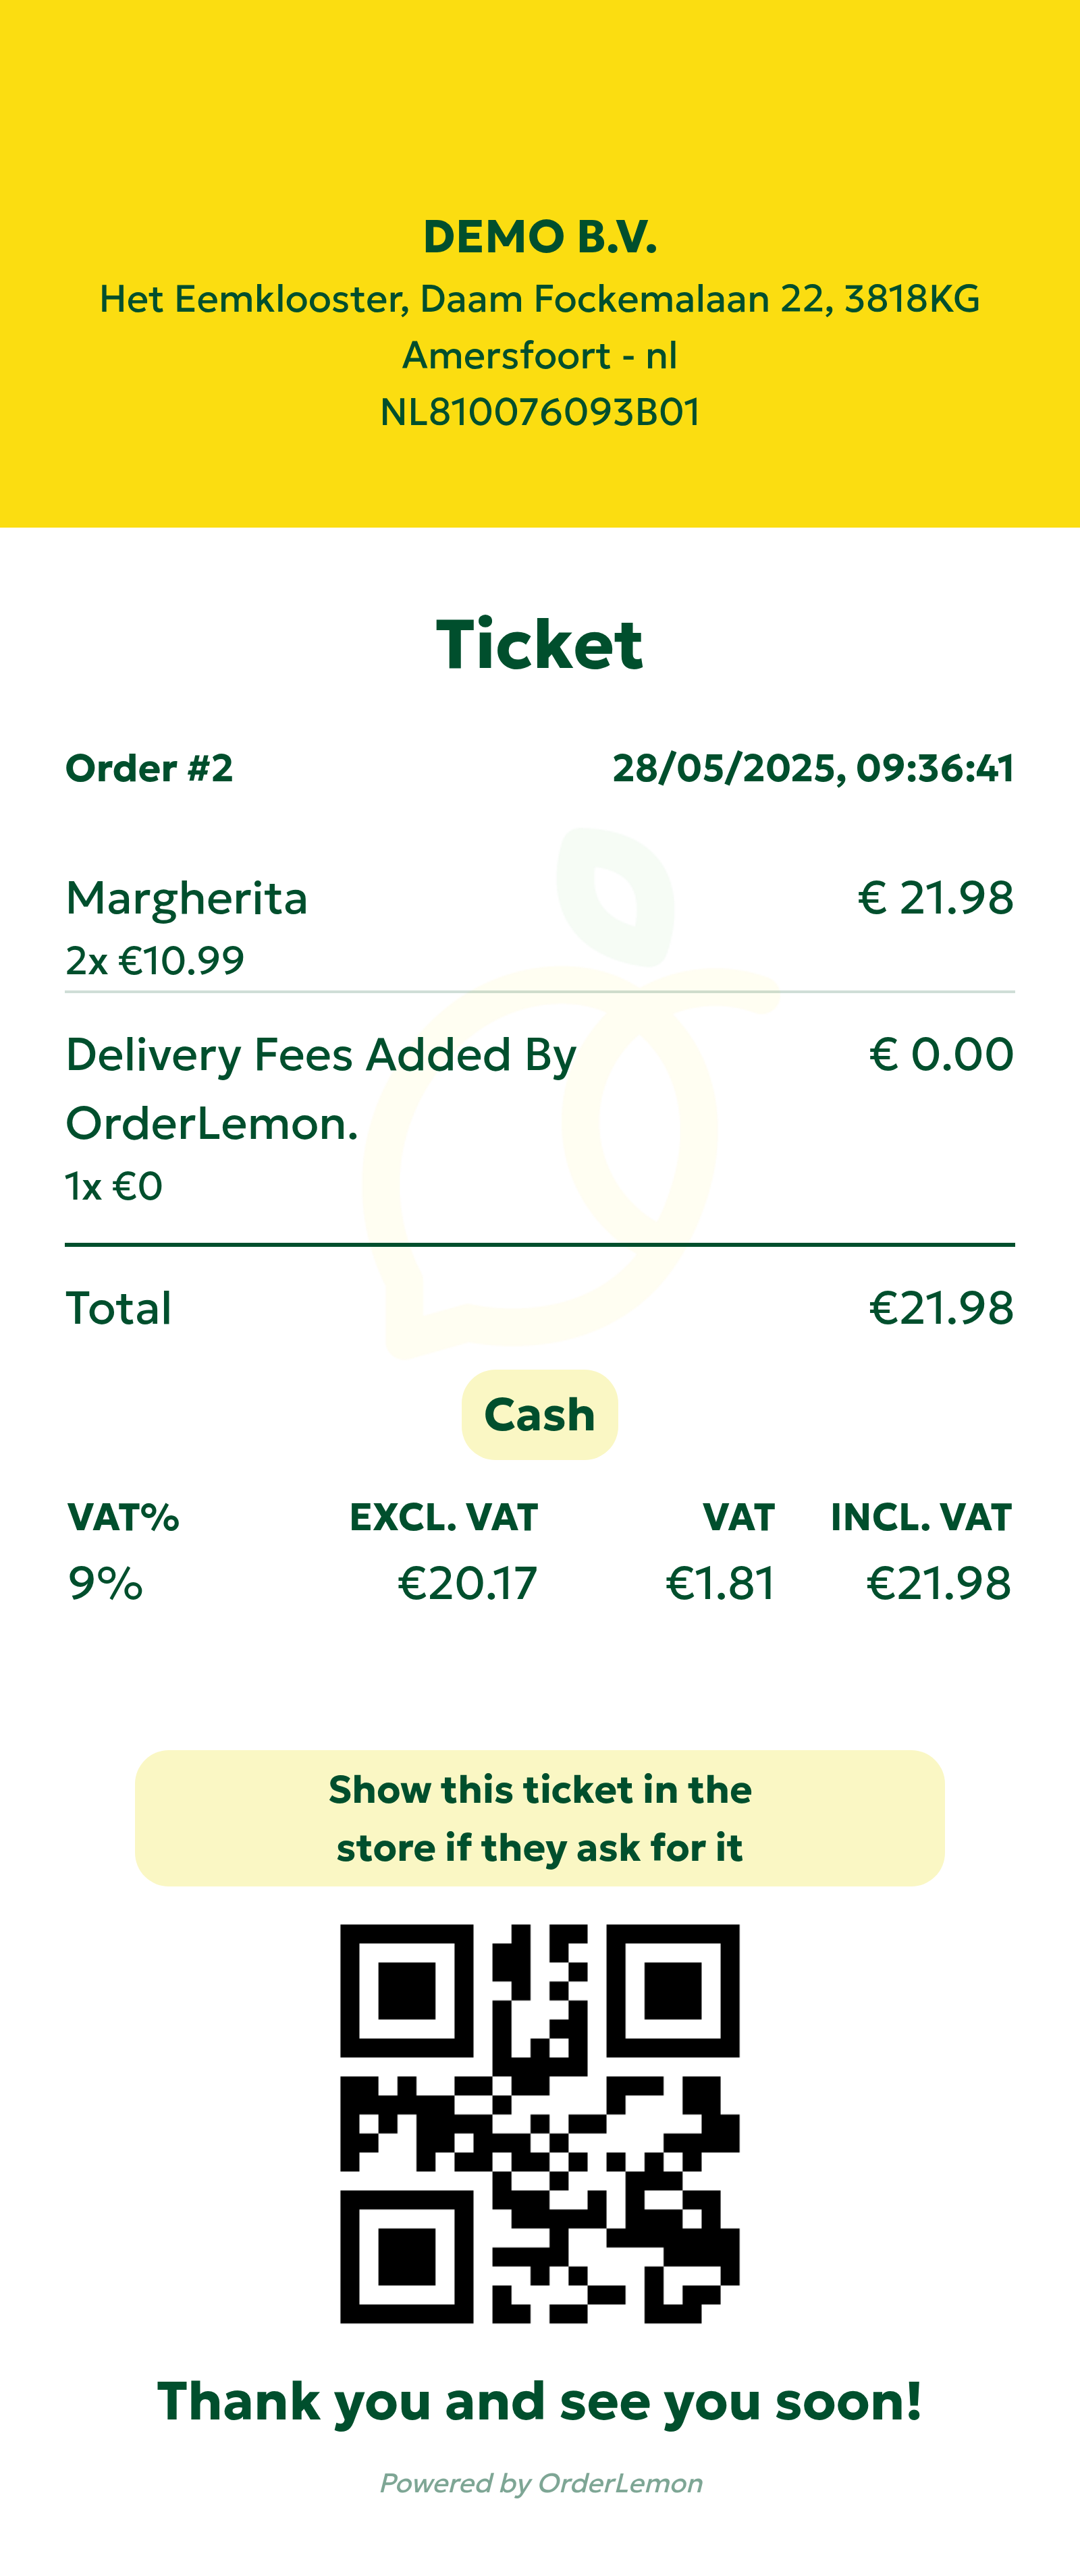Select the Margherita item name

pyautogui.click(x=187, y=897)
